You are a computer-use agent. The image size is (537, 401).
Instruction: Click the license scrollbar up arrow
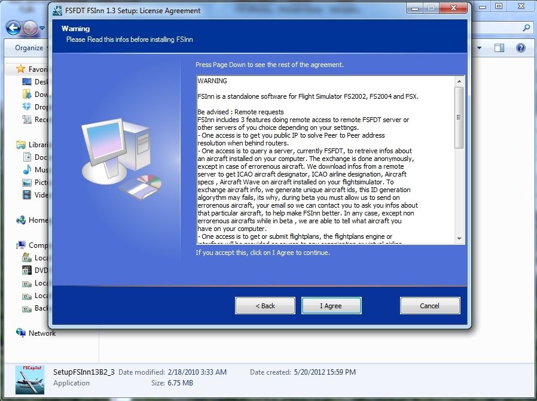tap(459, 81)
